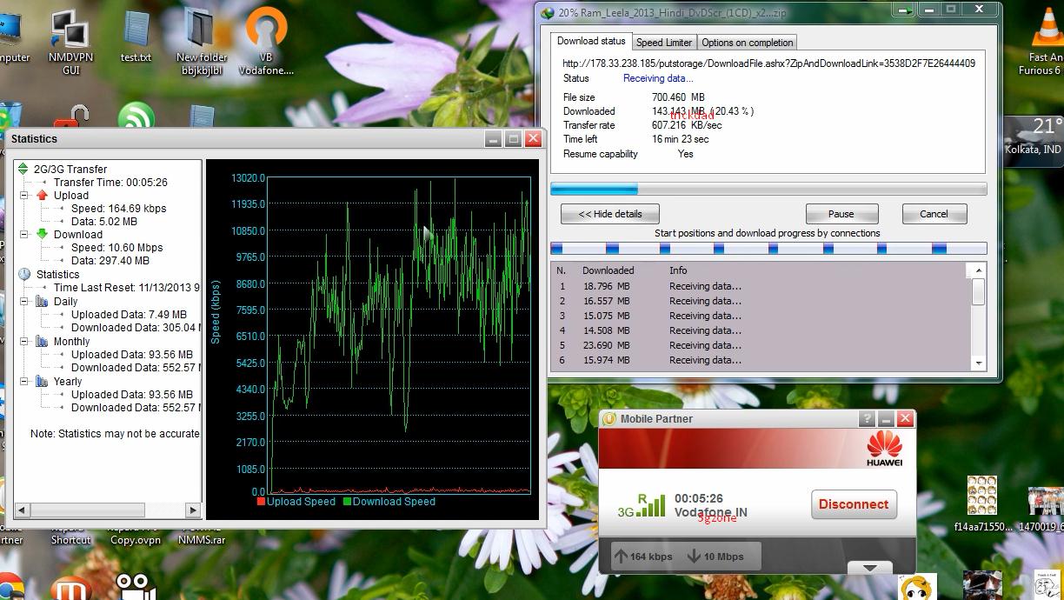Click the Daily bar-chart icon in tree
Screen dimensions: 1064x600
click(42, 302)
